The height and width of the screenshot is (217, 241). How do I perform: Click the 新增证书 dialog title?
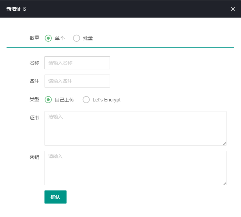coord(16,9)
